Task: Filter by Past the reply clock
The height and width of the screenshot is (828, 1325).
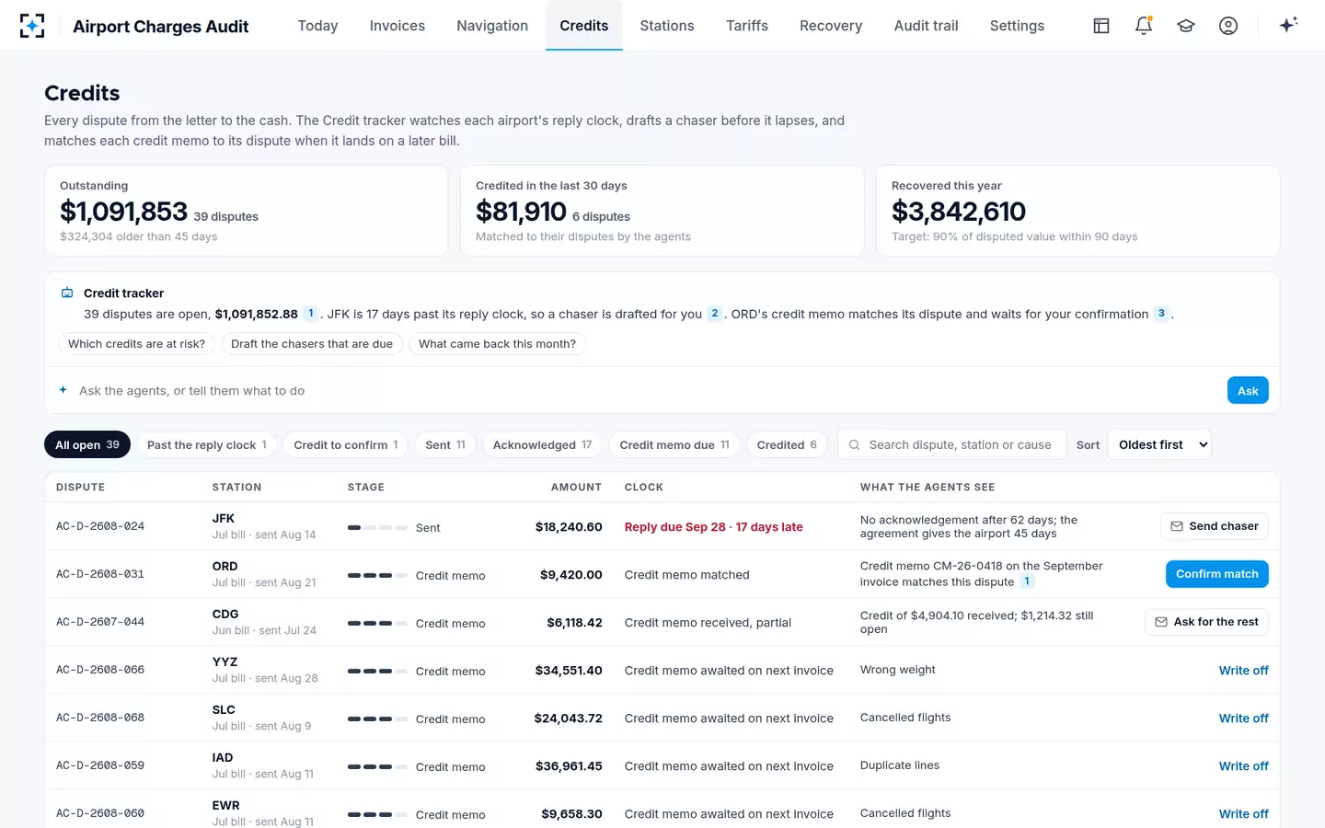Action: pyautogui.click(x=207, y=444)
